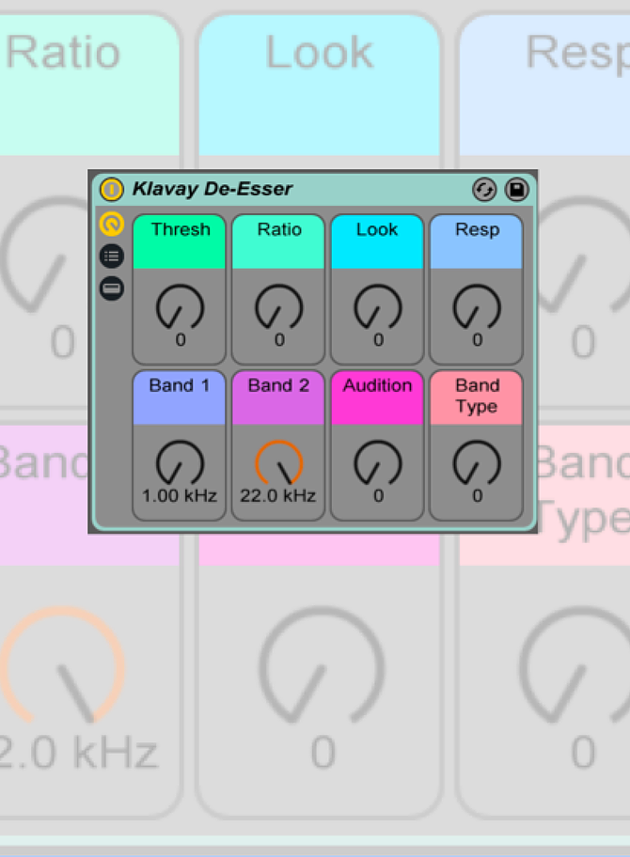The height and width of the screenshot is (857, 630).
Task: Click the Resp macro knob
Action: [x=477, y=306]
